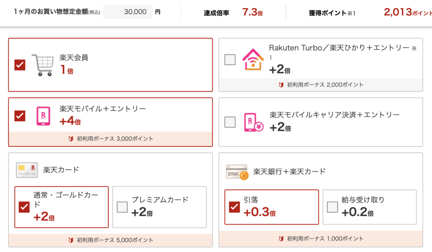Click the +0.3倍 multiplier under 引落
Viewport: 432px width, 252px height.
click(259, 212)
